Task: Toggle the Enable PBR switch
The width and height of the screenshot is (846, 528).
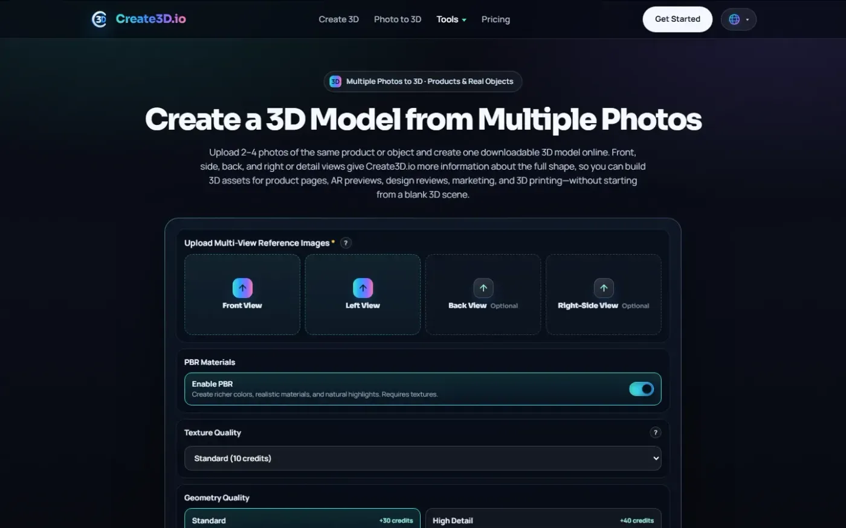Action: point(641,389)
